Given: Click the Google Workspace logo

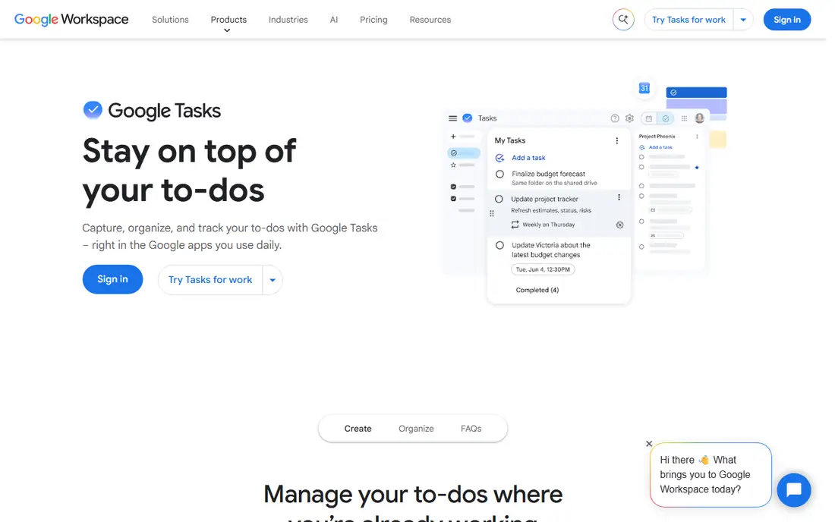Looking at the screenshot, I should click(x=71, y=20).
